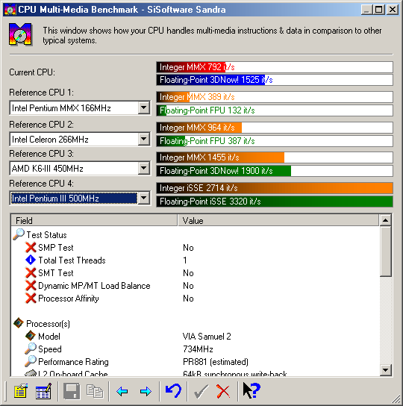Click the multi-media benchmark logo icon
Image resolution: width=403 pixels, height=406 pixels.
pos(20,34)
